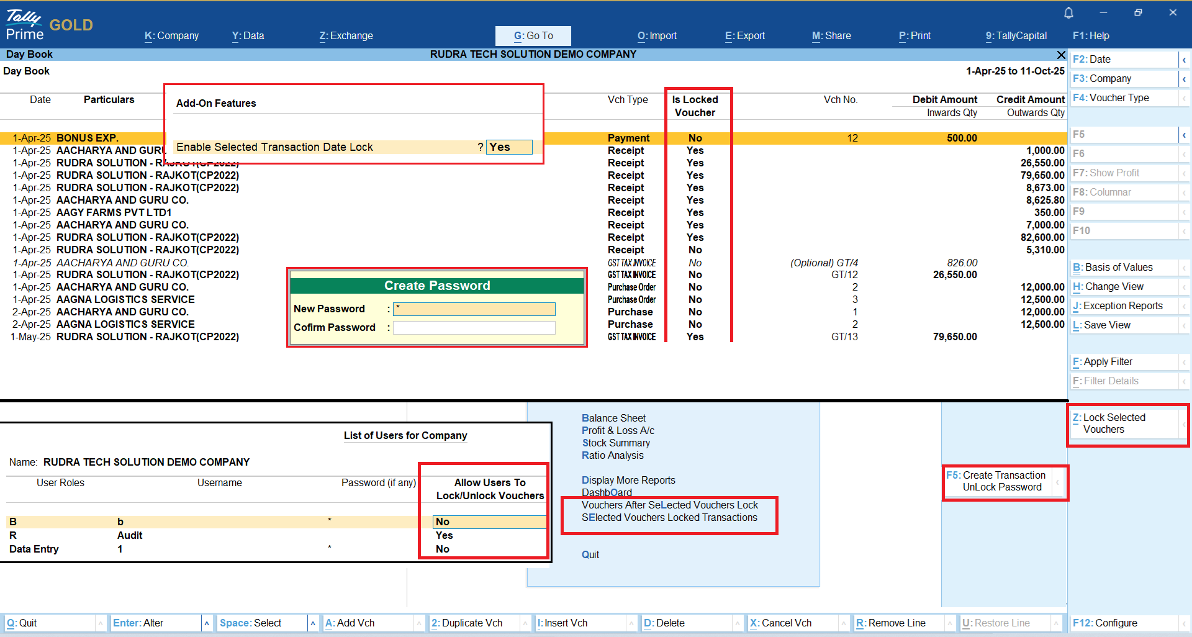Select the BONUS EXP. payment voucher row
Viewport: 1192px width, 637px height.
tap(87, 138)
